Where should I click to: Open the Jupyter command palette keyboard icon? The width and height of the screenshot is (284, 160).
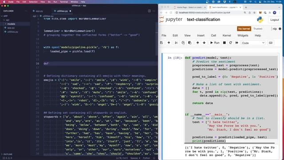coord(271,43)
